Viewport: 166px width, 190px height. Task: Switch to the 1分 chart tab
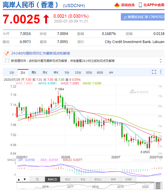click(x=12, y=73)
